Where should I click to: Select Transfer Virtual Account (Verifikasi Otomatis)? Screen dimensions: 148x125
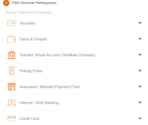(x=57, y=55)
